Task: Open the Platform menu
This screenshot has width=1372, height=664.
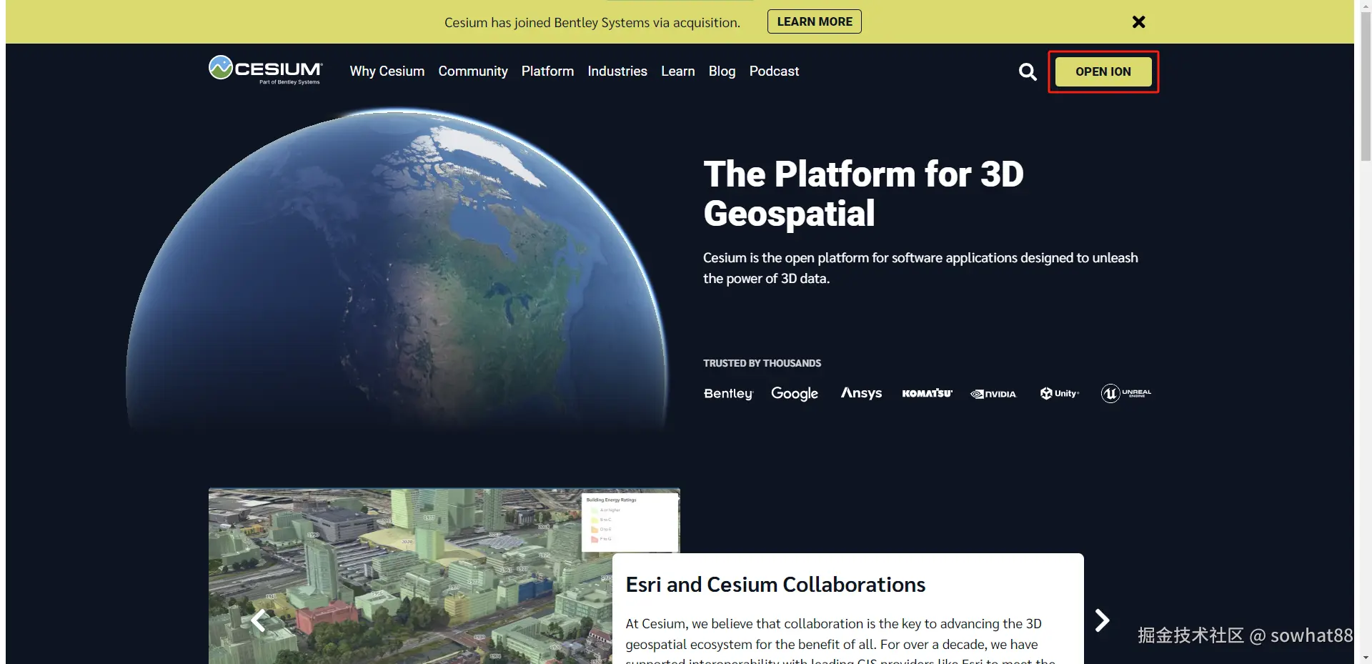Action: tap(547, 71)
